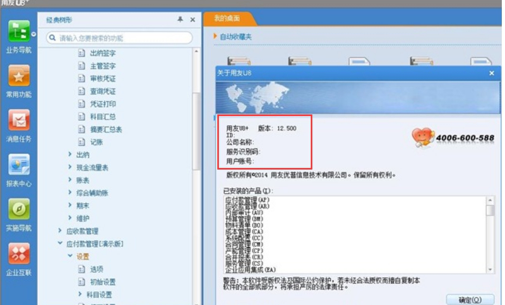Collapse the 设置 tree node
The width and height of the screenshot is (505, 305).
pos(70,256)
